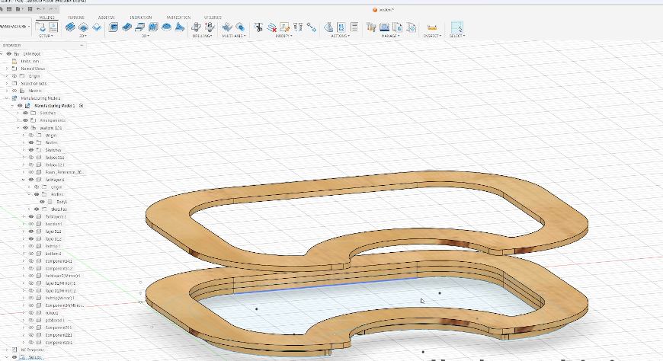
Task: Select the Manufacturing Model 1 tree item
Action: pos(55,106)
